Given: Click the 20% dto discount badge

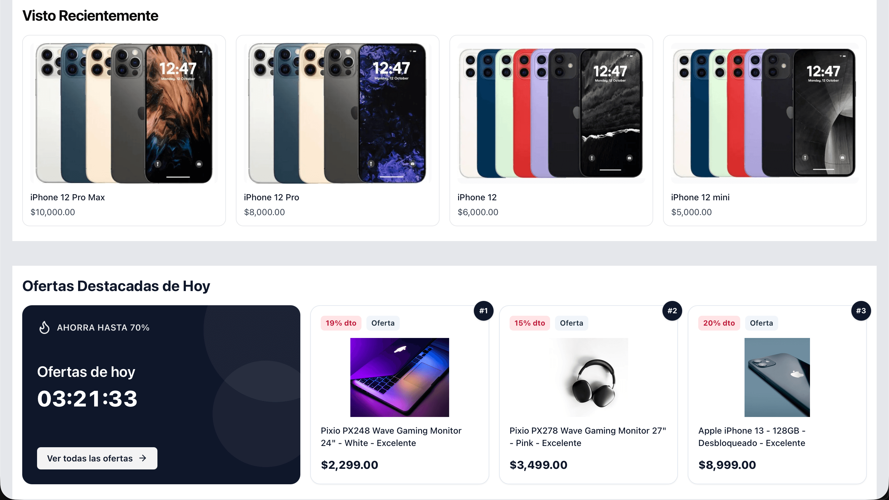Looking at the screenshot, I should (719, 323).
